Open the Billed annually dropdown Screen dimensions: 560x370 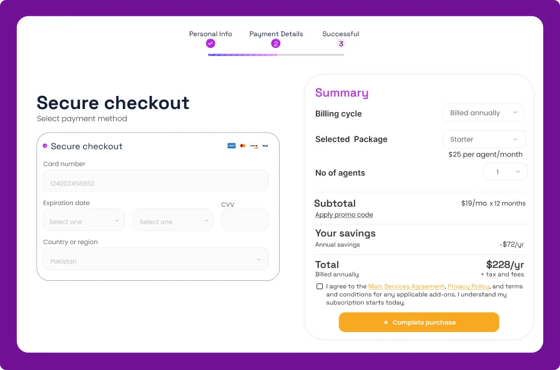point(483,113)
